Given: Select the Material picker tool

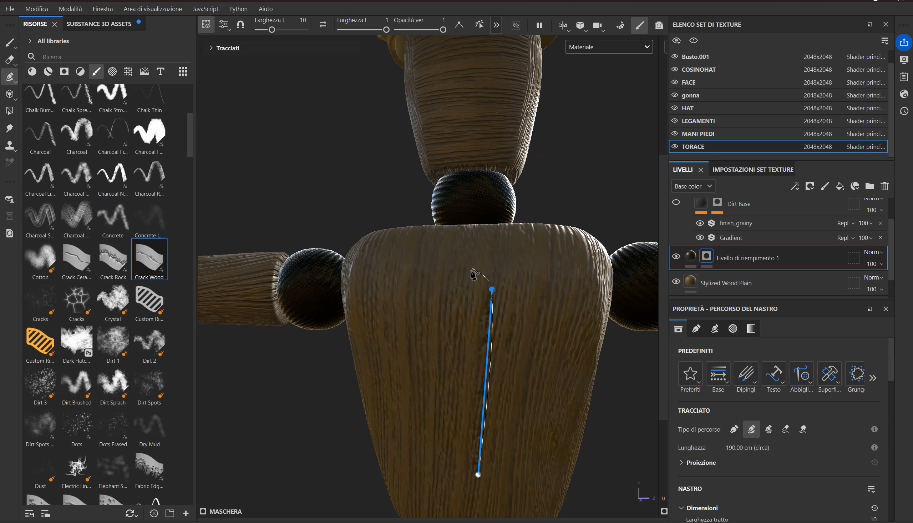Looking at the screenshot, I should coord(10,163).
